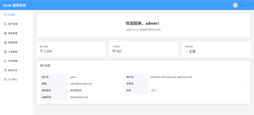Select 文件管理 from the sidebar
This screenshot has width=254, height=115.
click(x=17, y=61)
